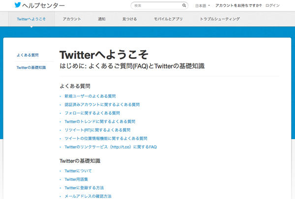Viewport: 295px width, 199px height.
Task: Click よくある質問 in the sidebar
Action: (28, 55)
